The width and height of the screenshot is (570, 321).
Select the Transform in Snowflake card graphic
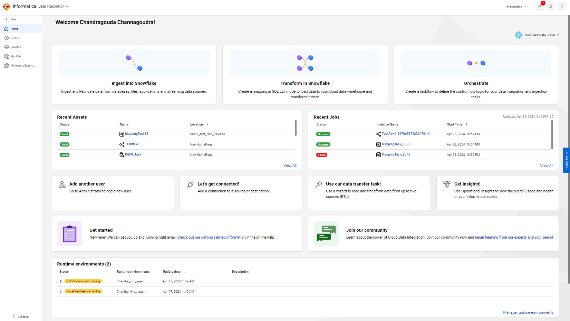point(305,63)
